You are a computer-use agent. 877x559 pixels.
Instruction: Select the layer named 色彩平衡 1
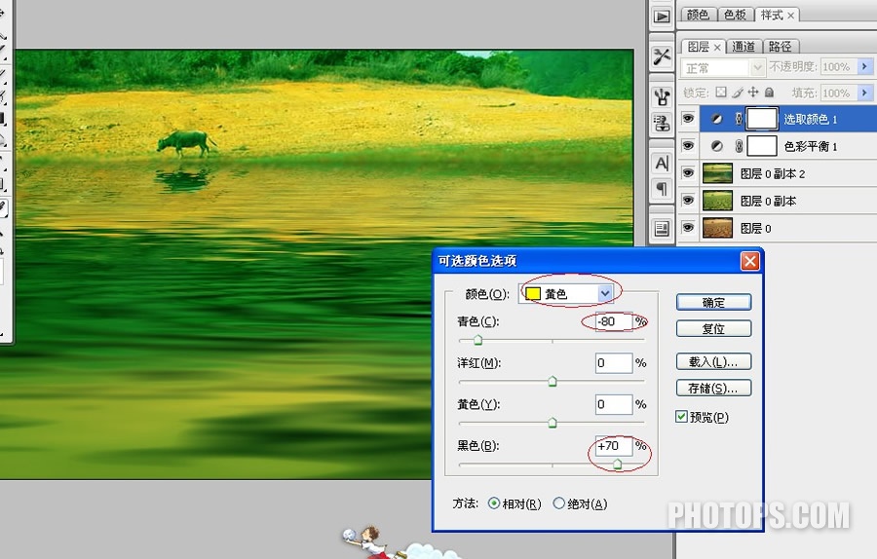pyautogui.click(x=811, y=146)
